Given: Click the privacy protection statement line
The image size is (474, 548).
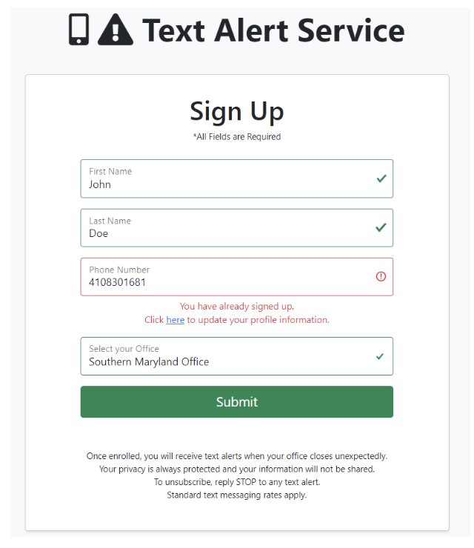Looking at the screenshot, I should click(237, 469).
